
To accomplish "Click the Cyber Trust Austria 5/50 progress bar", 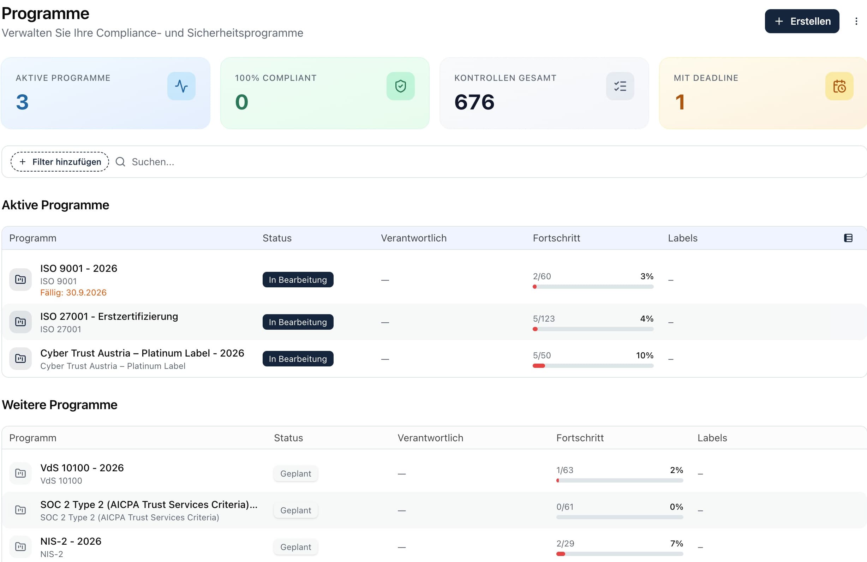I will 593,366.
